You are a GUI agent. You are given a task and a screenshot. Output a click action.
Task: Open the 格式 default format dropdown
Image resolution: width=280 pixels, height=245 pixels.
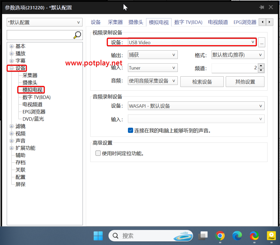click(x=238, y=55)
